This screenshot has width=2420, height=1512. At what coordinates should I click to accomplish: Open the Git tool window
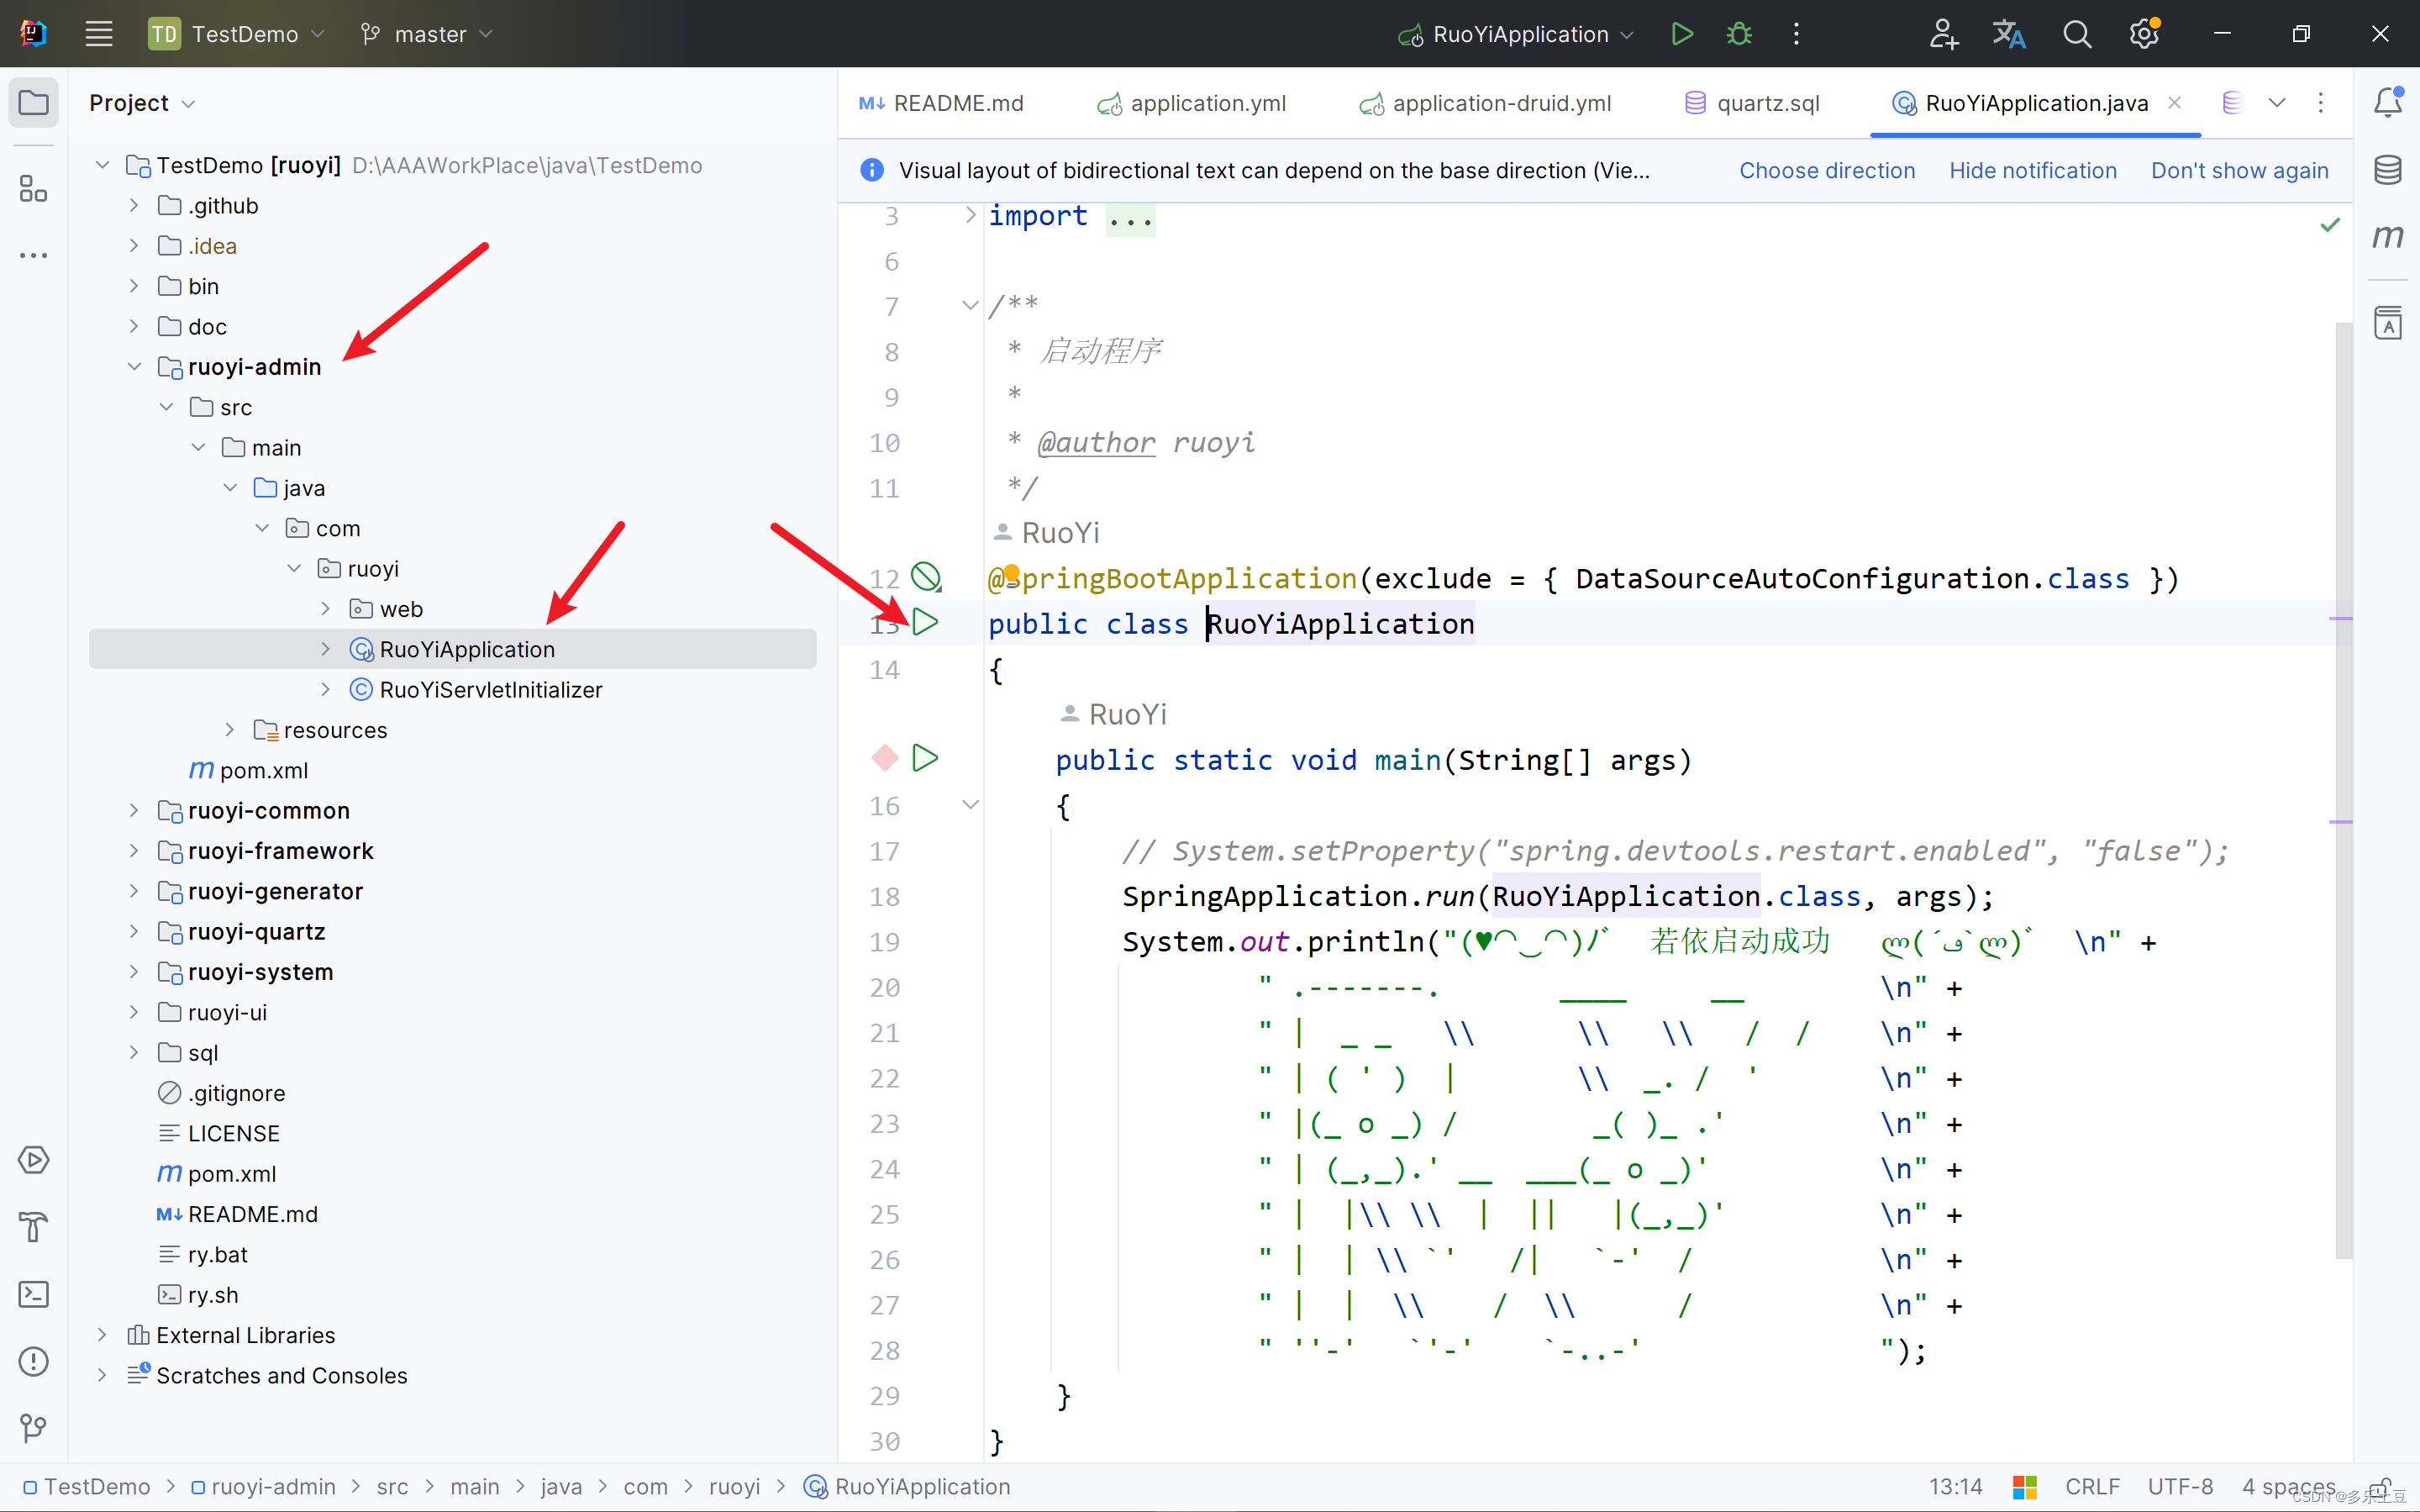(x=34, y=1427)
